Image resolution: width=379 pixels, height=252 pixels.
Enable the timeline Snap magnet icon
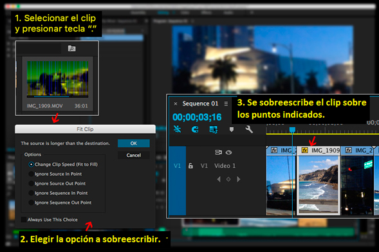click(x=195, y=129)
